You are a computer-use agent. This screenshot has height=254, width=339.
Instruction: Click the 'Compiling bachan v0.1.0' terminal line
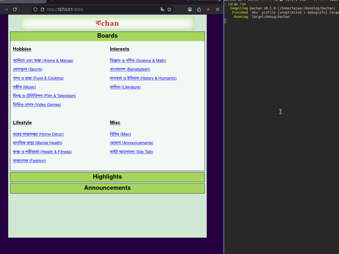283,8
